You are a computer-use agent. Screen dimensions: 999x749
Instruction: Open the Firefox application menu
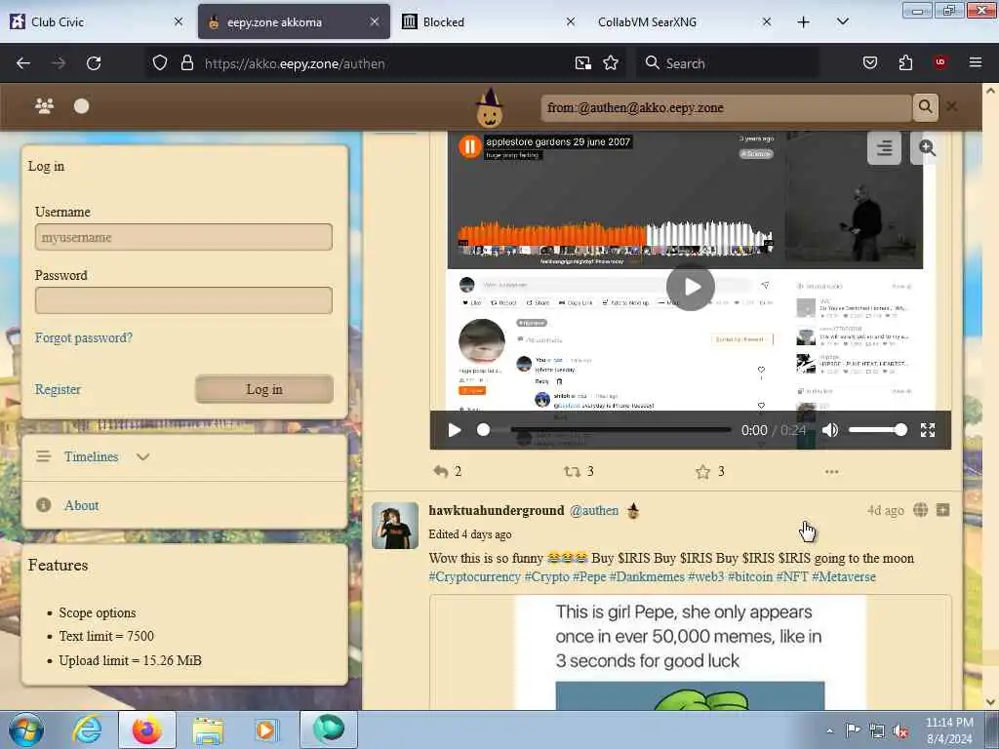[x=976, y=62]
